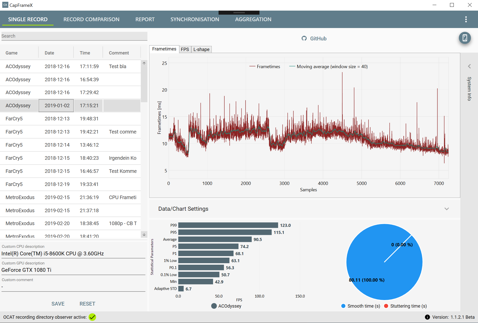Click the GitHub octocat icon
The image size is (478, 323).
[x=304, y=38]
